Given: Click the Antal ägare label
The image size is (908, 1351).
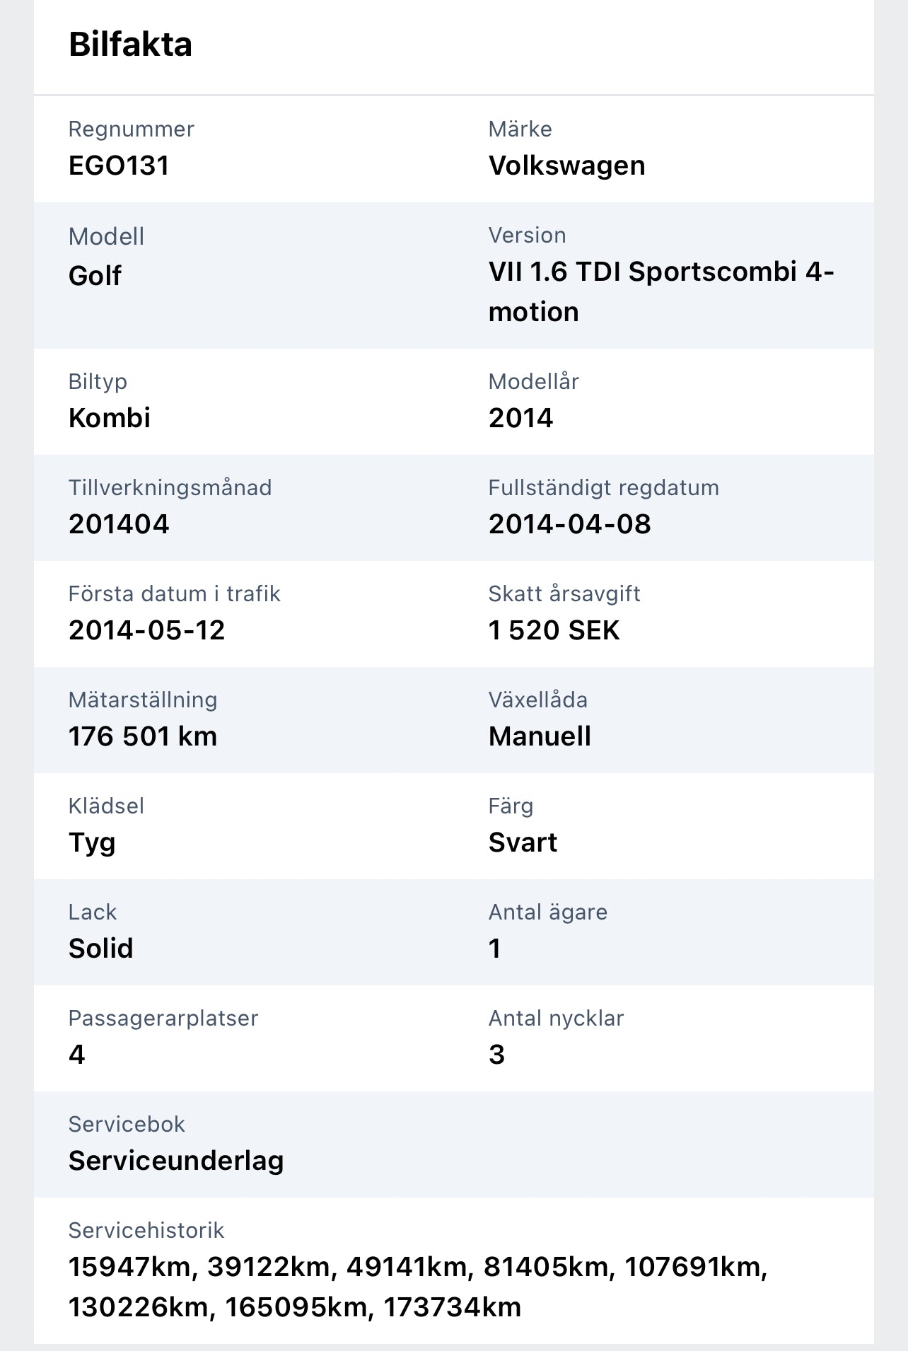Looking at the screenshot, I should 547,912.
